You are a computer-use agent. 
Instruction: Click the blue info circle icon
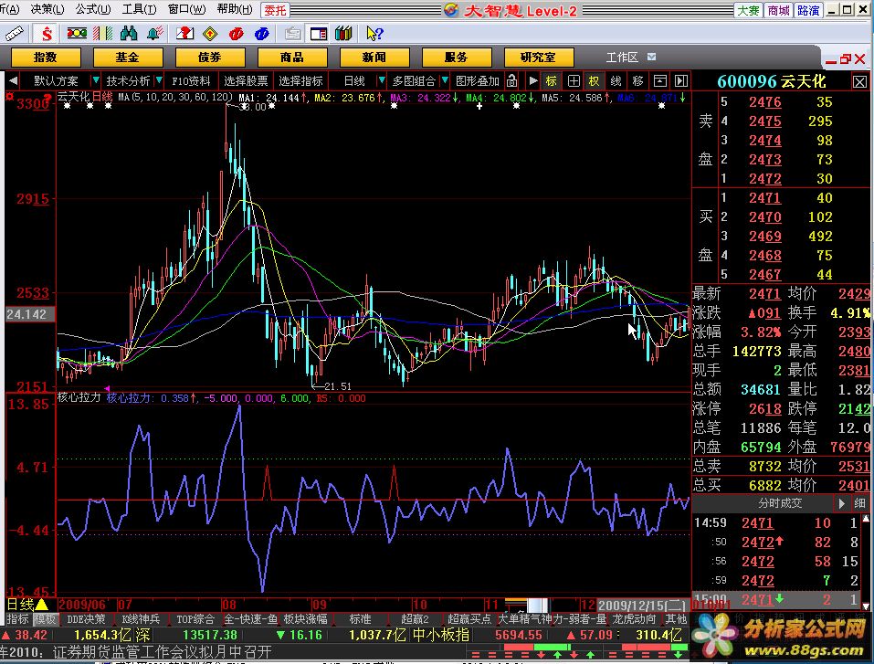(261, 34)
